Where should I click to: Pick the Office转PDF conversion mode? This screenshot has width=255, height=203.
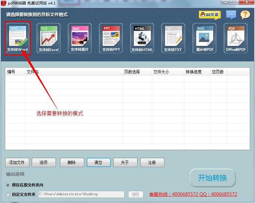point(236,38)
